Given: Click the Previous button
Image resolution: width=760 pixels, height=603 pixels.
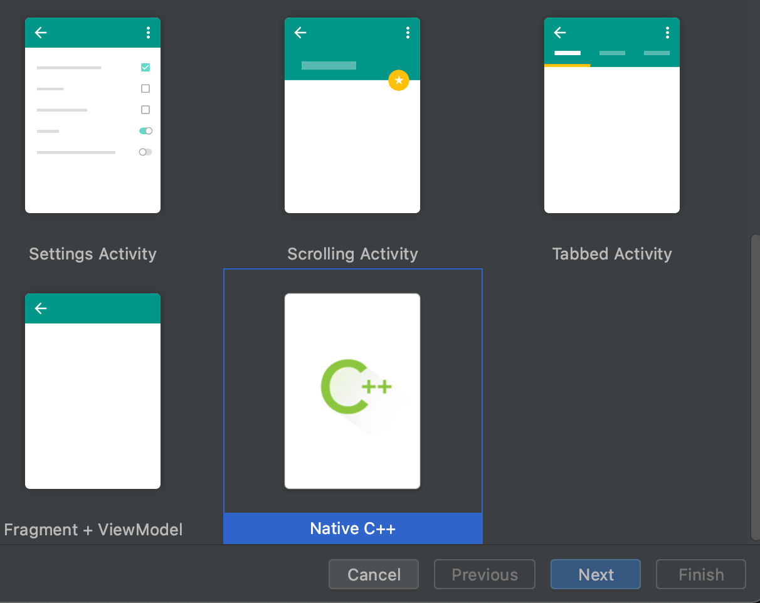Looking at the screenshot, I should coord(485,574).
